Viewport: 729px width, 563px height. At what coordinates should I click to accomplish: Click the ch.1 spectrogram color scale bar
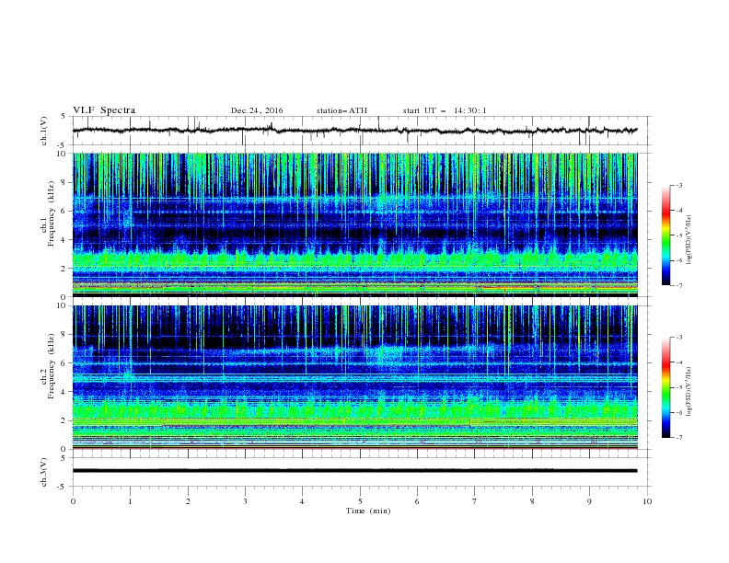(x=665, y=236)
